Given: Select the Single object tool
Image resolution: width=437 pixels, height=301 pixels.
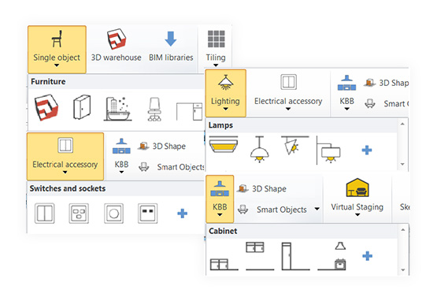Looking at the screenshot, I should (x=57, y=50).
